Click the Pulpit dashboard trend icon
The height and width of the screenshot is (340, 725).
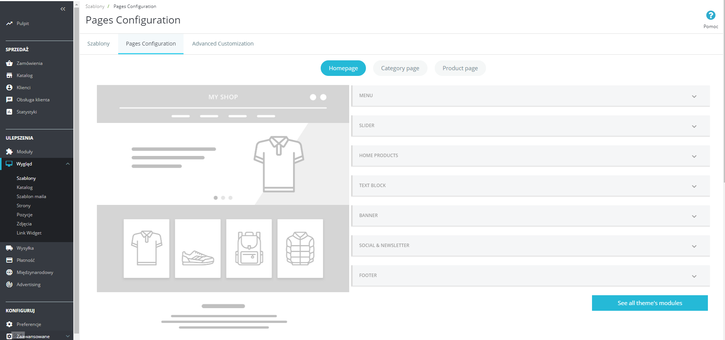[x=9, y=24]
